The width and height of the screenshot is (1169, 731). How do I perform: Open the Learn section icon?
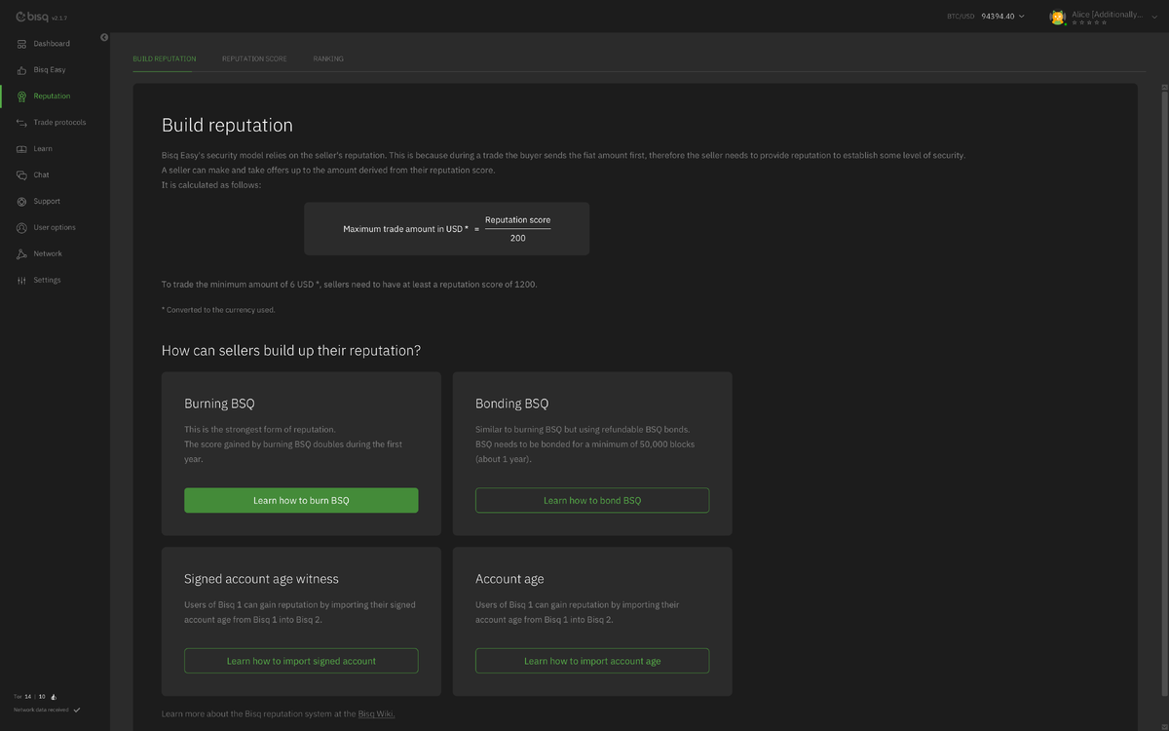(21, 149)
